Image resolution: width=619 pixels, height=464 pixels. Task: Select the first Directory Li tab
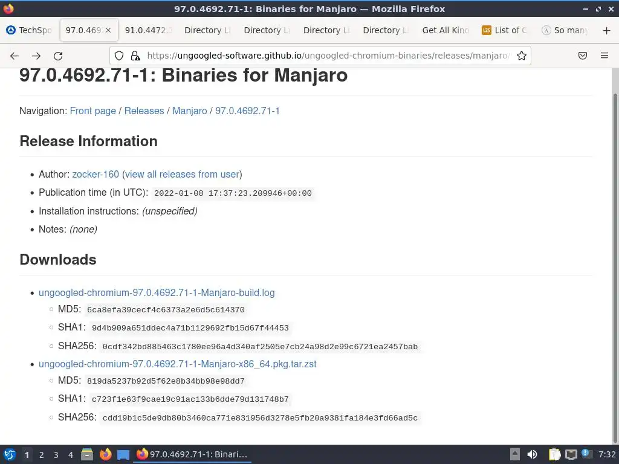pos(208,30)
